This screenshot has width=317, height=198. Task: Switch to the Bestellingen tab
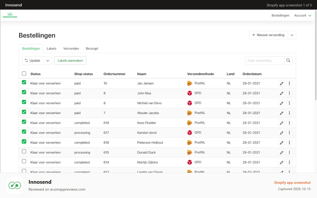[31, 49]
